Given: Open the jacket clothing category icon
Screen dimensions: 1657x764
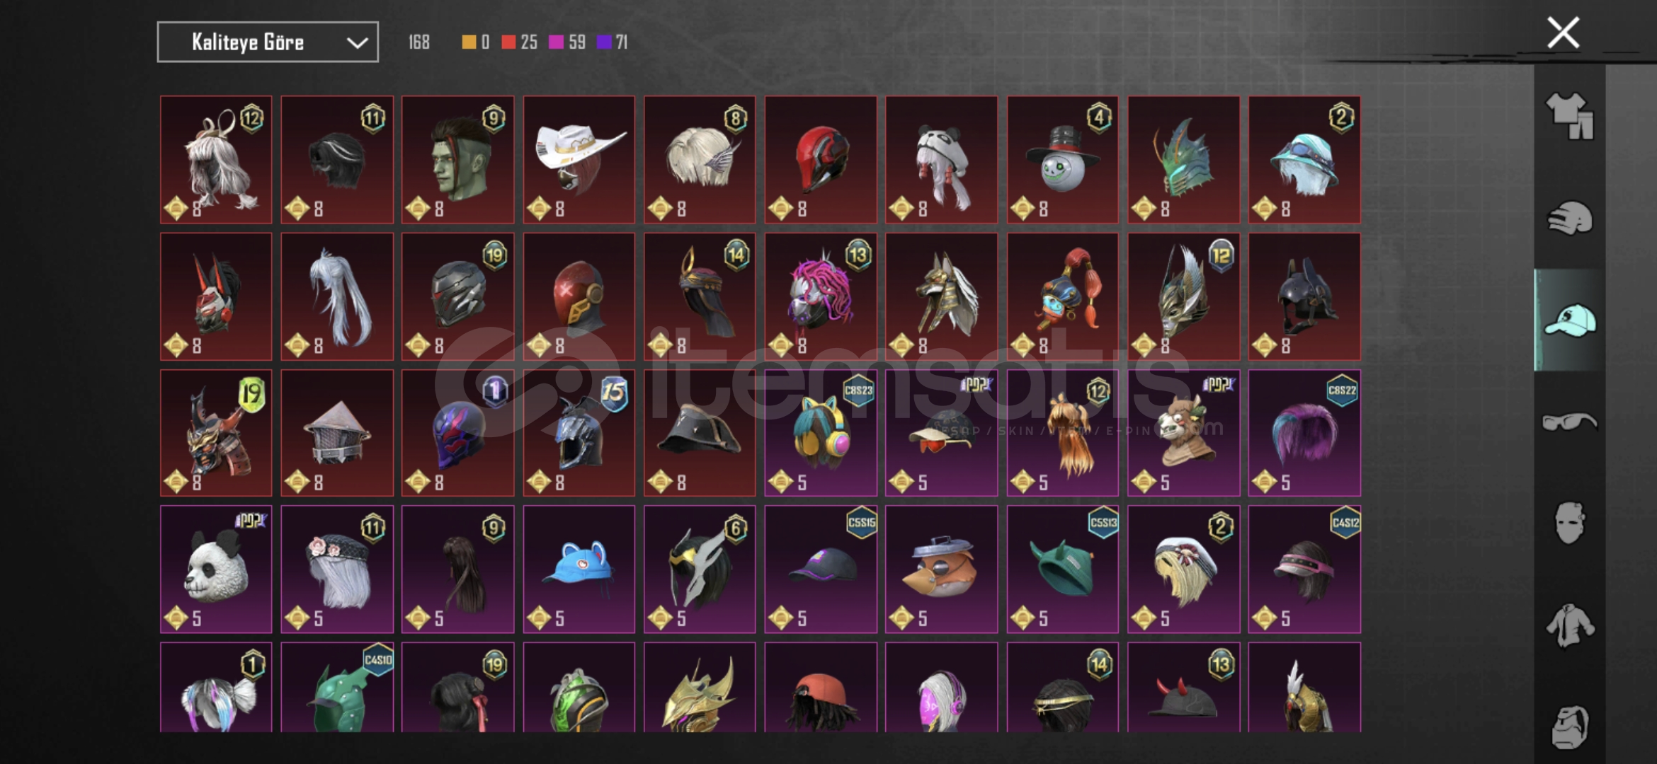Looking at the screenshot, I should (x=1569, y=625).
